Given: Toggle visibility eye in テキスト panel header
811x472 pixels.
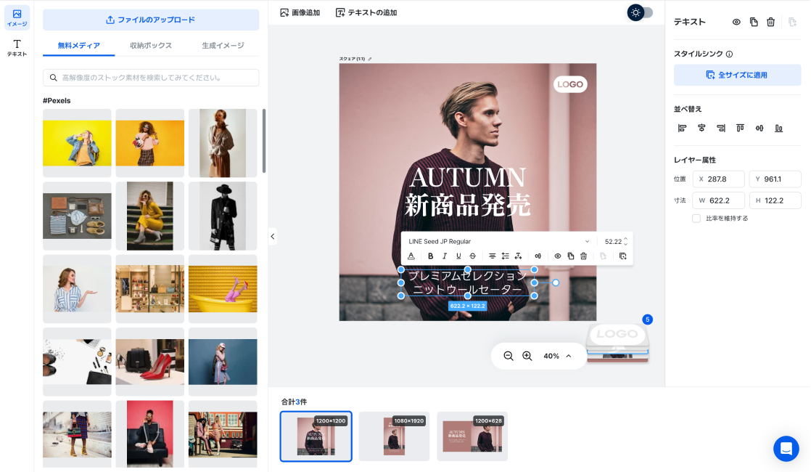Looking at the screenshot, I should click(736, 22).
